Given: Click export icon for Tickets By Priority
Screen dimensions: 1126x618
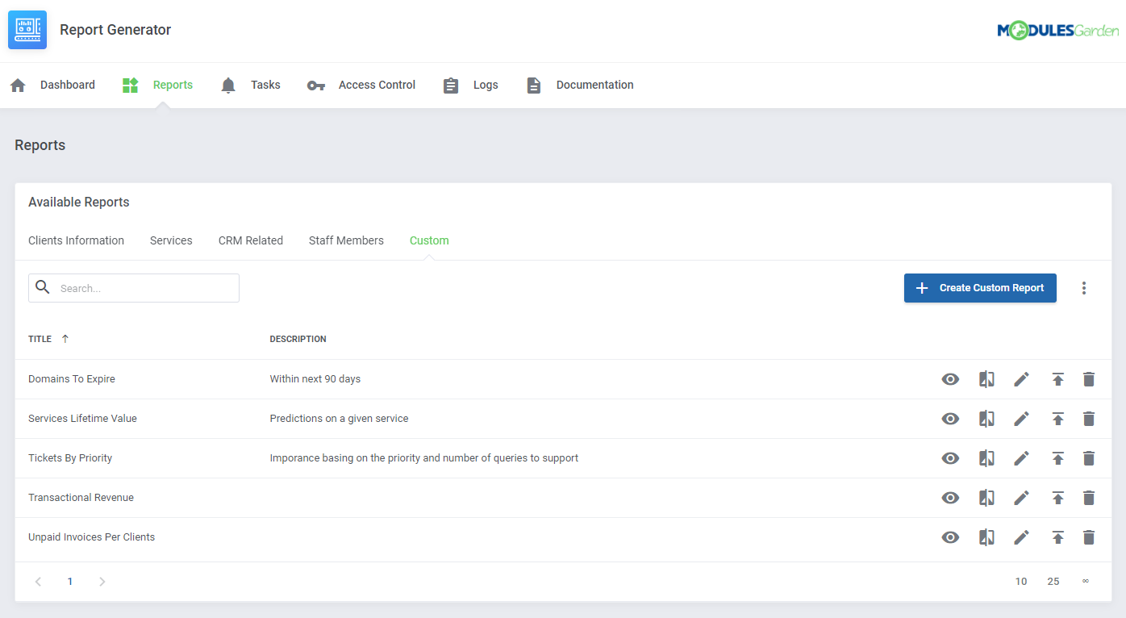Looking at the screenshot, I should click(x=1057, y=458).
